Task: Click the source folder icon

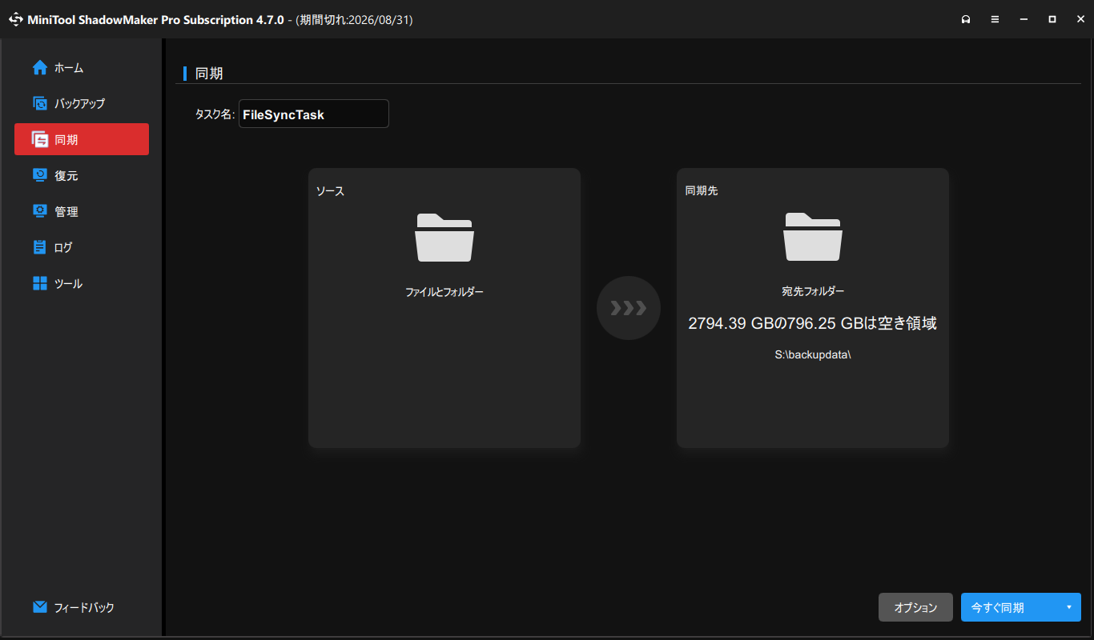Action: (444, 237)
